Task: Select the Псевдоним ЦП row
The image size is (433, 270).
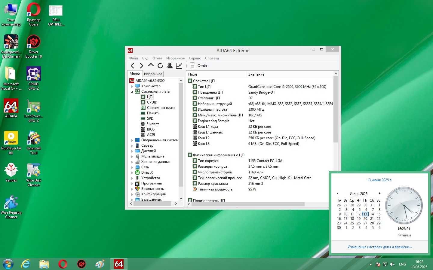Action: click(260, 92)
